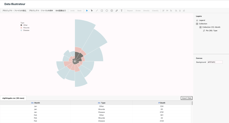229x123 pixels.
Task: Click the number icon beside Death
Action: click(159, 103)
